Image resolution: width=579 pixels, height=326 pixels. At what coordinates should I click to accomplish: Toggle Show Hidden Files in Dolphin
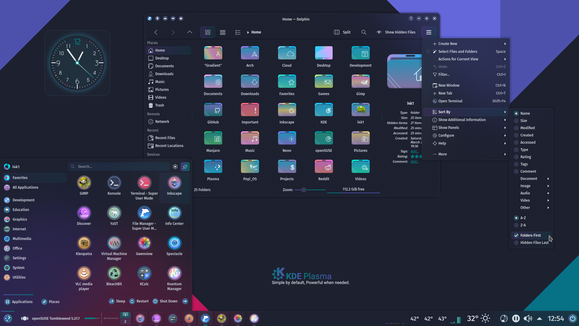pyautogui.click(x=396, y=32)
